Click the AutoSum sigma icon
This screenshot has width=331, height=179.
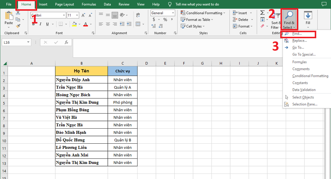[262, 12]
